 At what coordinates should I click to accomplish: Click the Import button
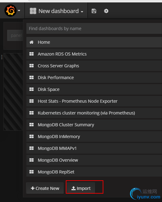pyautogui.click(x=81, y=188)
